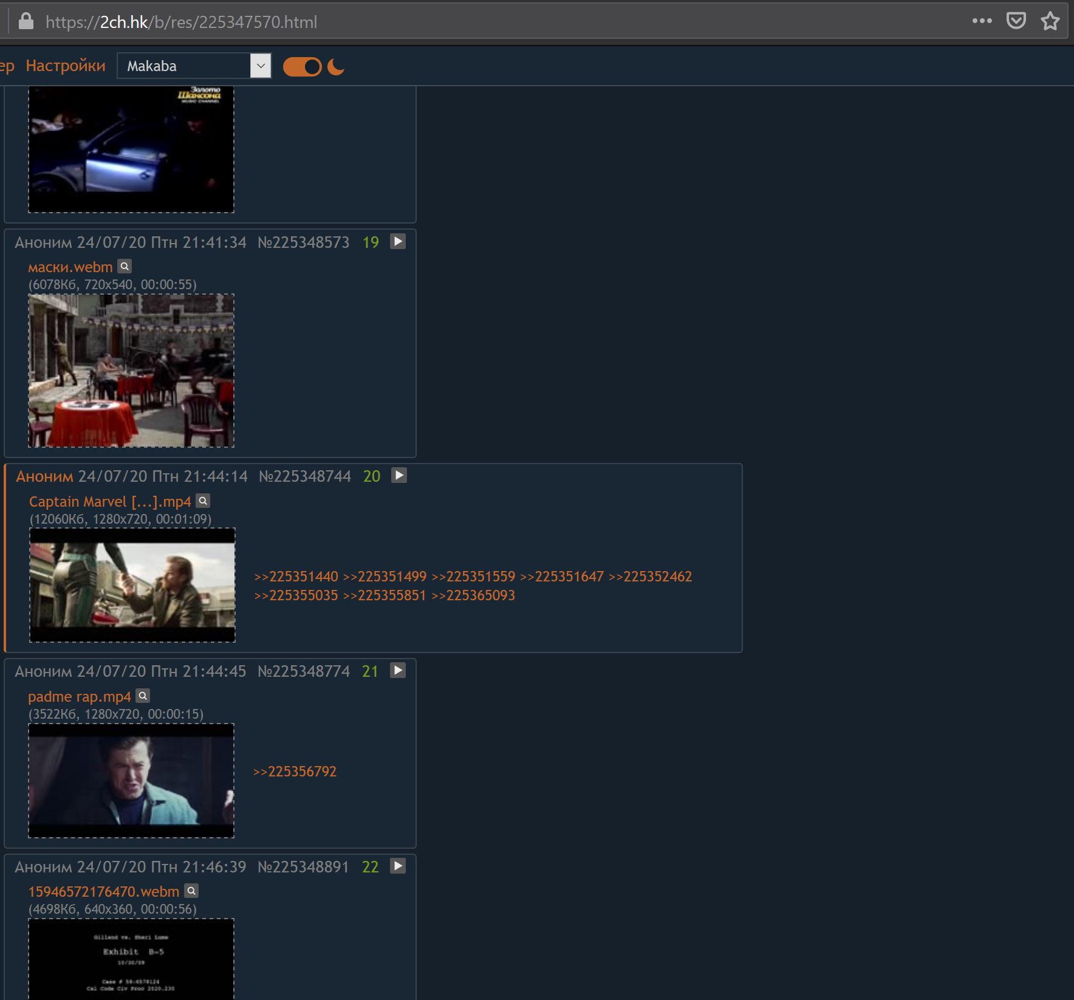Click the Аноним name on post 20
1074x1000 pixels.
(44, 476)
